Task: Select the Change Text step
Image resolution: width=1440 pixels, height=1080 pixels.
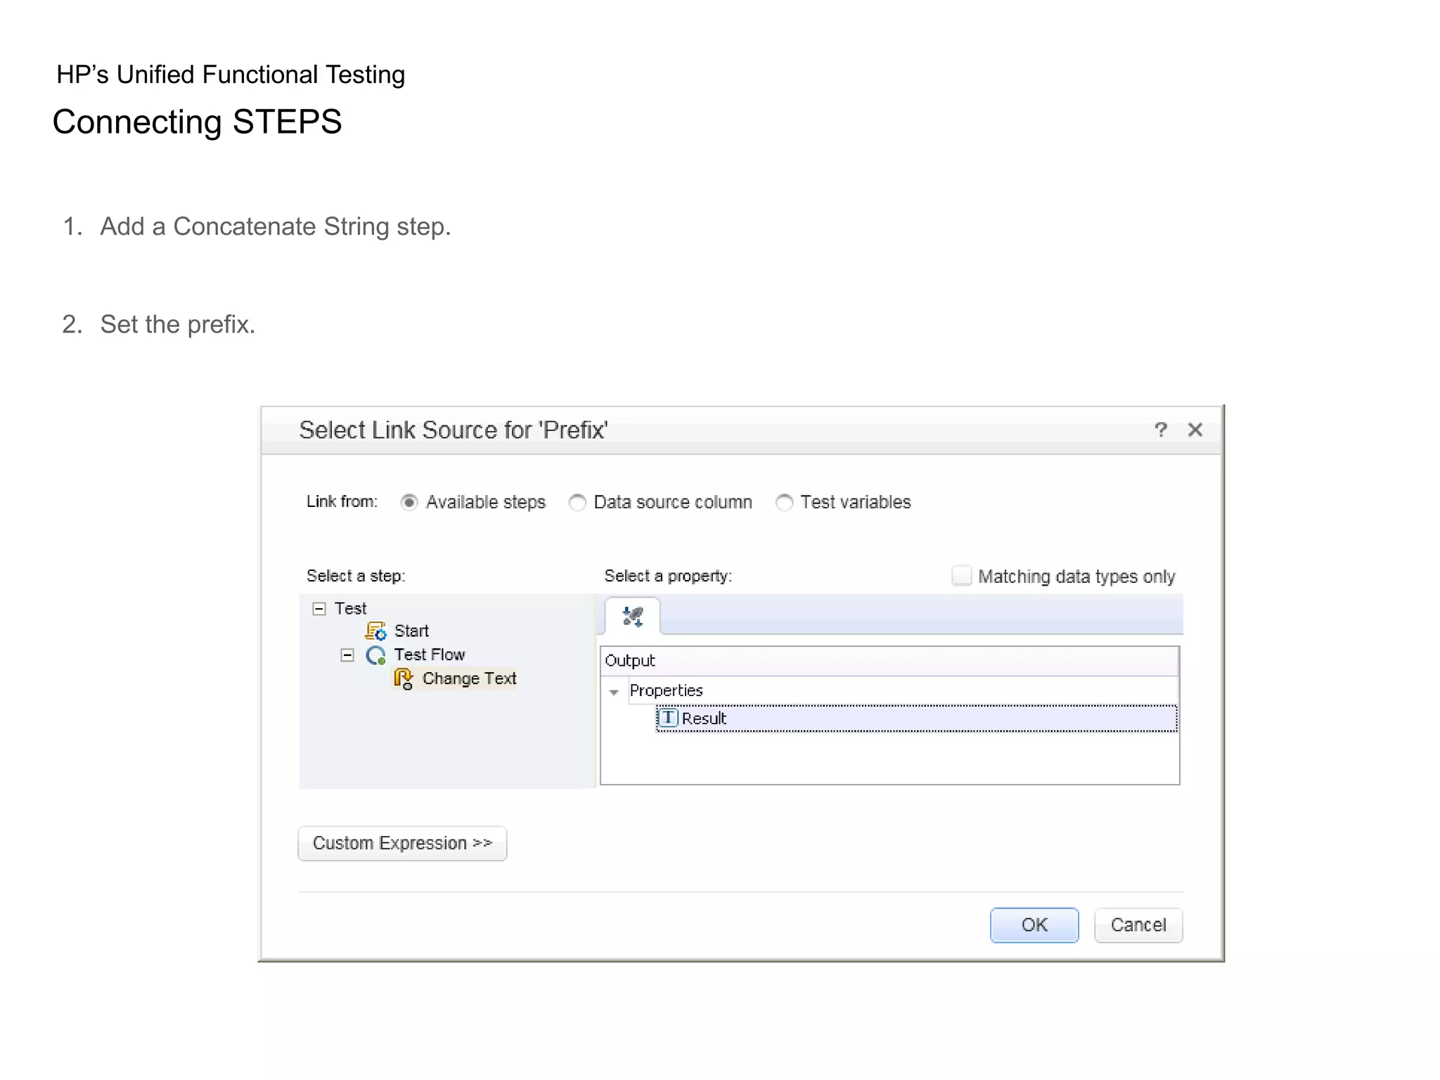Action: (x=469, y=679)
